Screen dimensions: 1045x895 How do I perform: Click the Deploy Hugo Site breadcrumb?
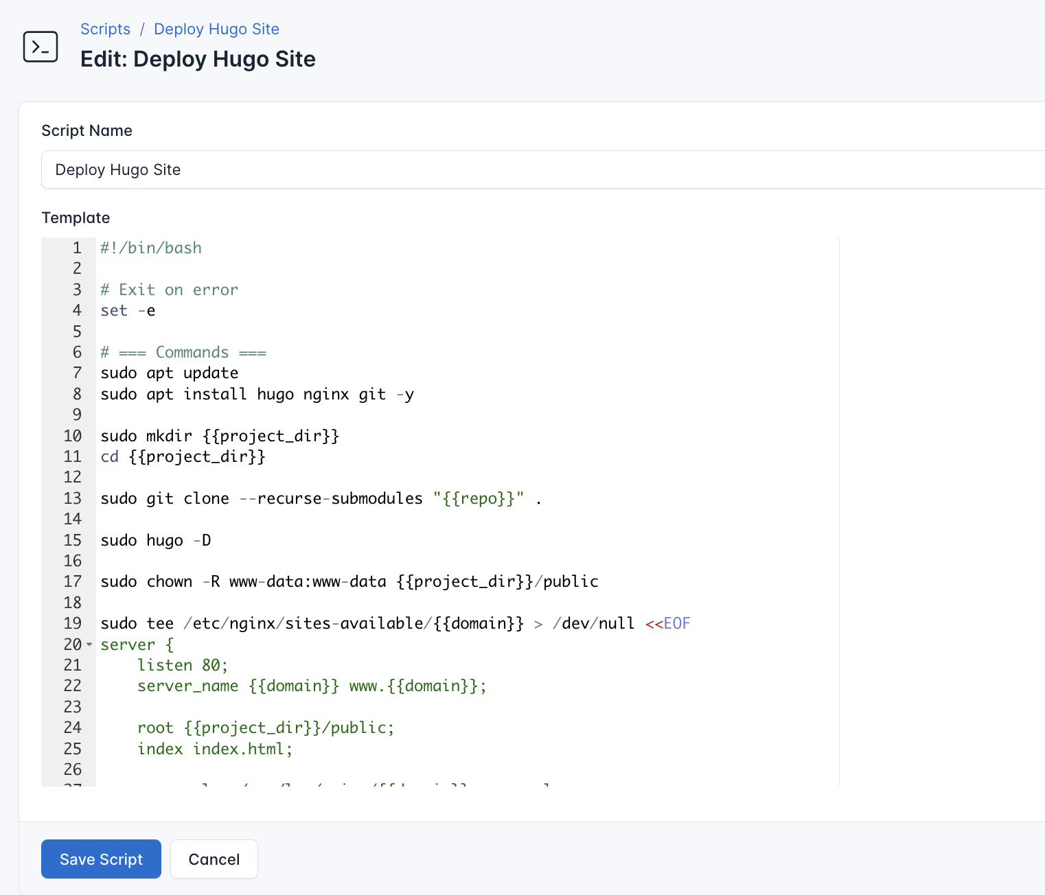click(216, 29)
